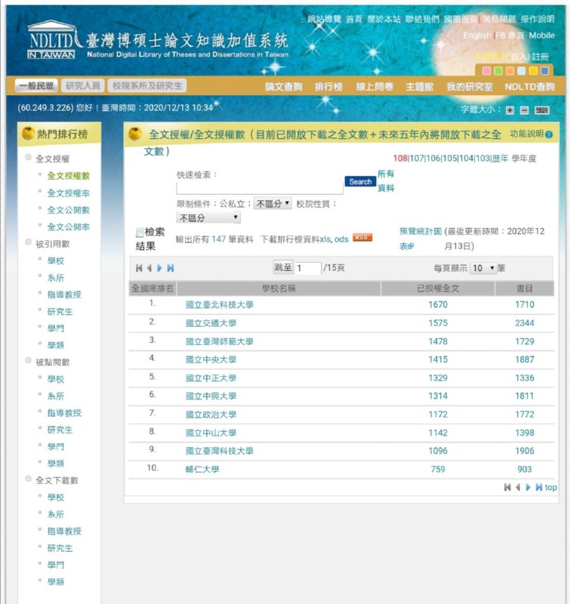The height and width of the screenshot is (604, 570).
Task: Click the gold apple icon beside 全文授權 title
Action: pos(135,134)
